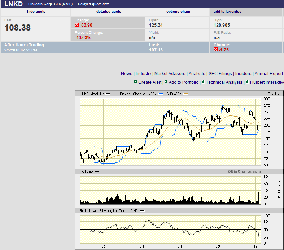Click the LNKD weekly price chart
Screen dimensions: 284x250
[x=170, y=132]
